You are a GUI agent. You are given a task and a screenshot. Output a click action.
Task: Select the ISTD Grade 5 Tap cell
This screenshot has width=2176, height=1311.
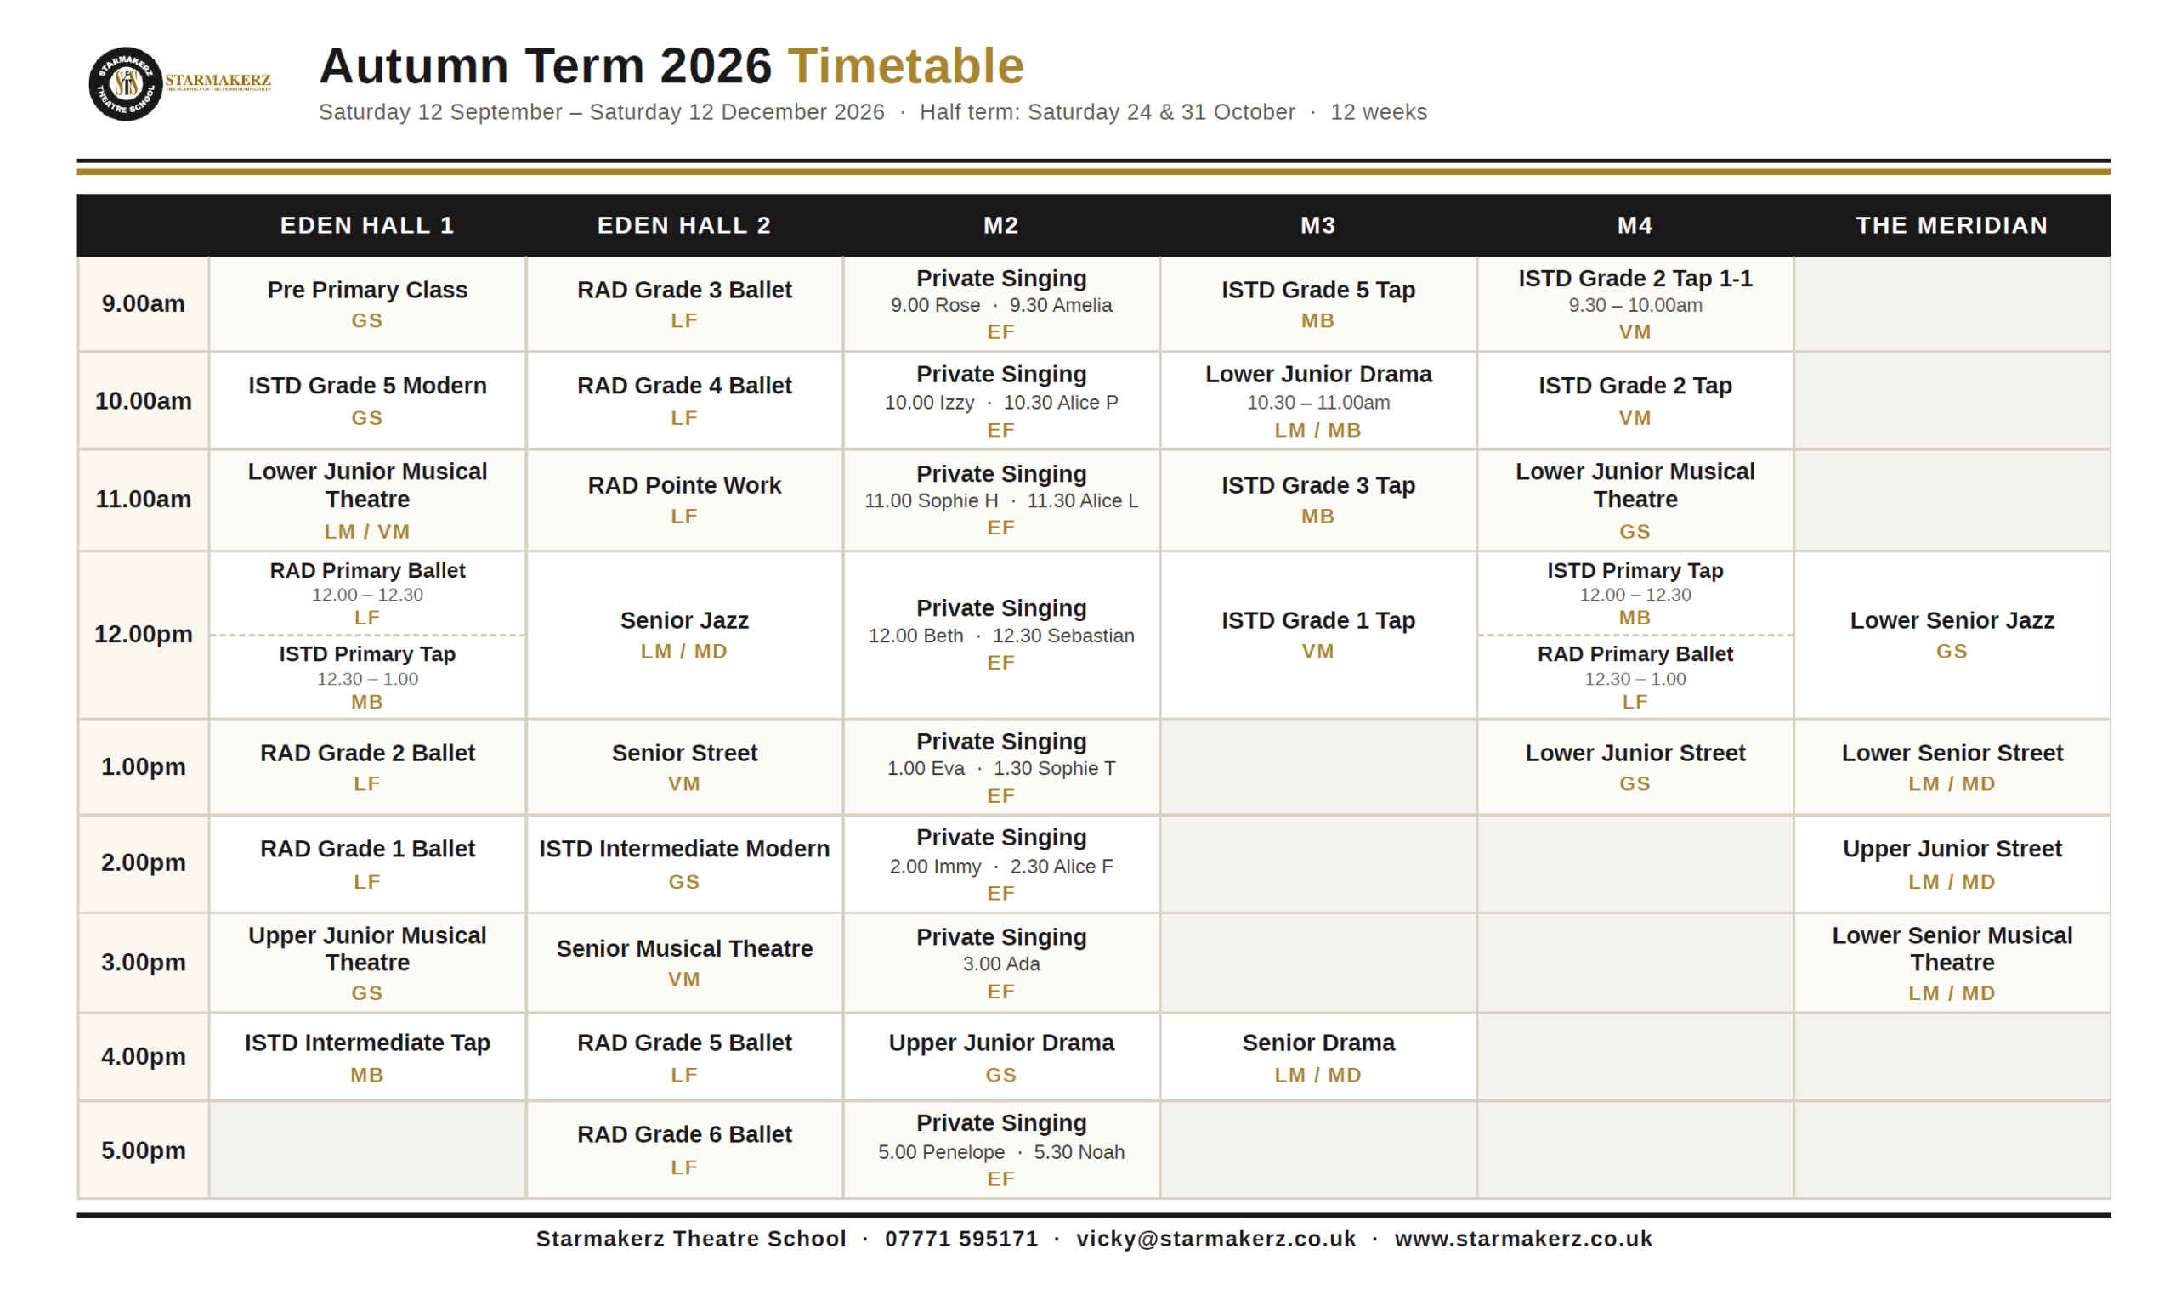click(x=1317, y=303)
